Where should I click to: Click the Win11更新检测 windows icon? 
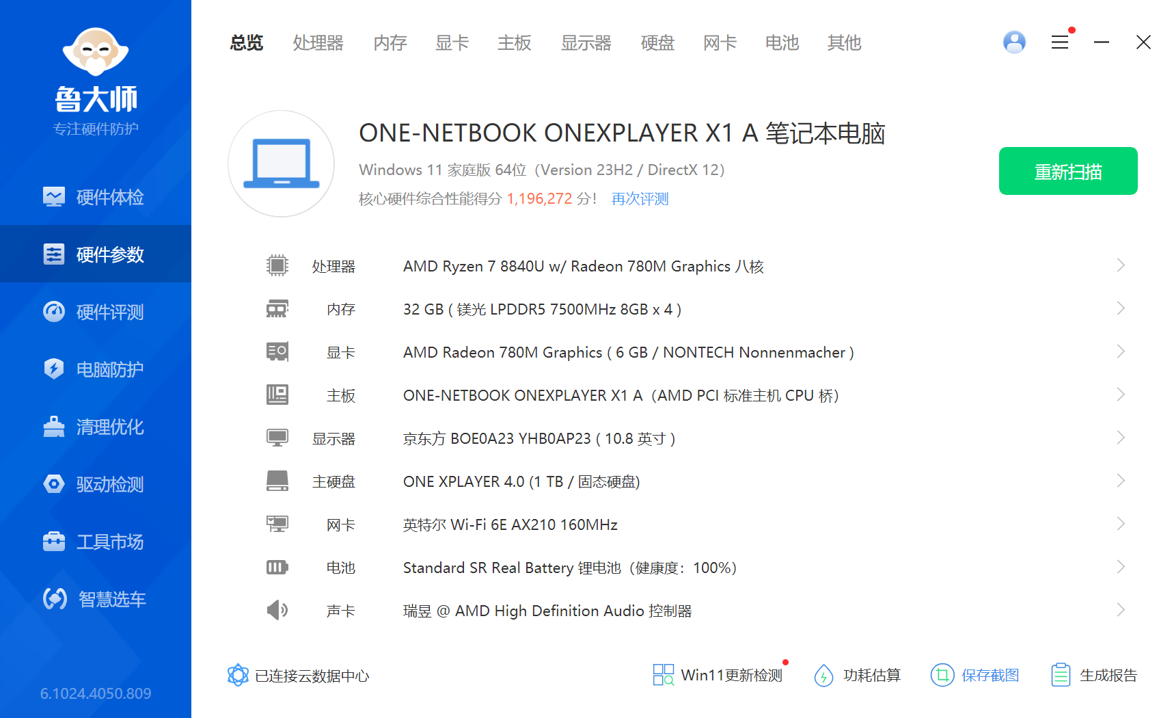pos(664,675)
